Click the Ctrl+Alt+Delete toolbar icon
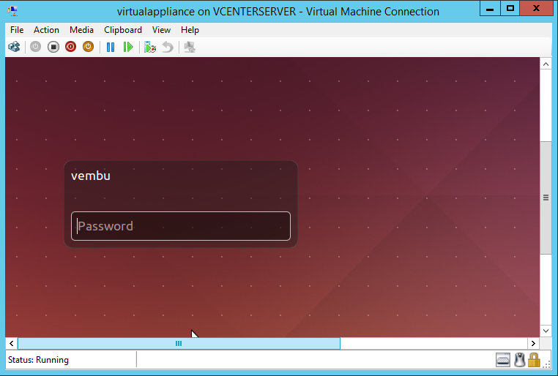This screenshot has width=558, height=376. (14, 47)
